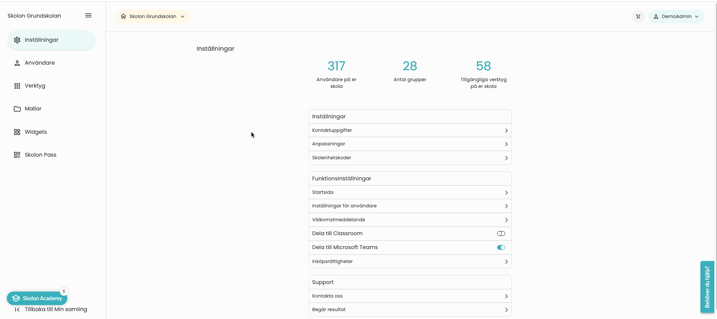Click the Skolon Academy button
This screenshot has height=319, width=717.
[37, 298]
